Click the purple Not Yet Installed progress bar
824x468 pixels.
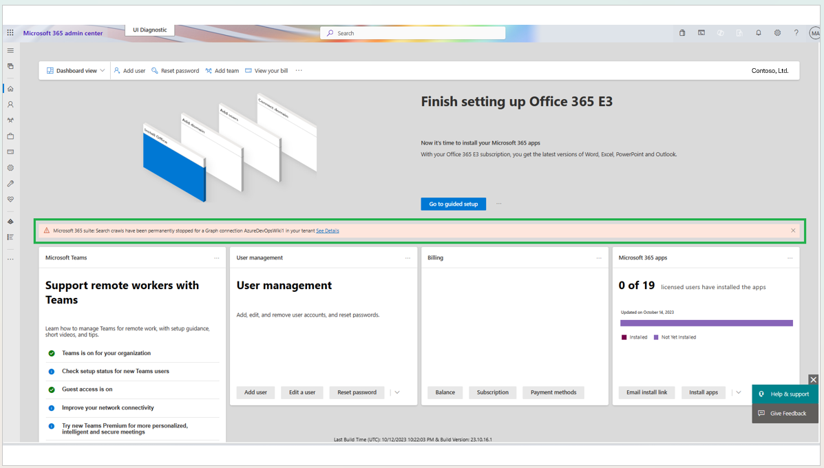706,323
